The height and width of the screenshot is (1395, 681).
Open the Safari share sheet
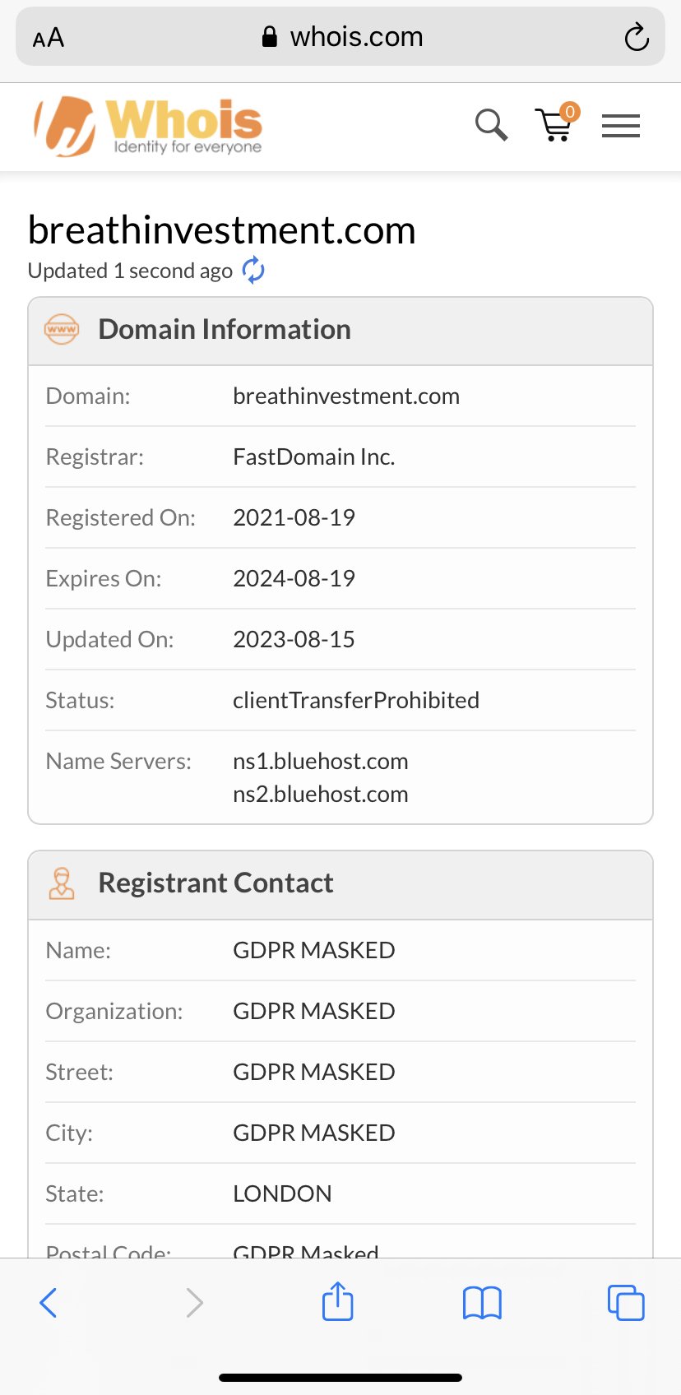click(337, 1302)
